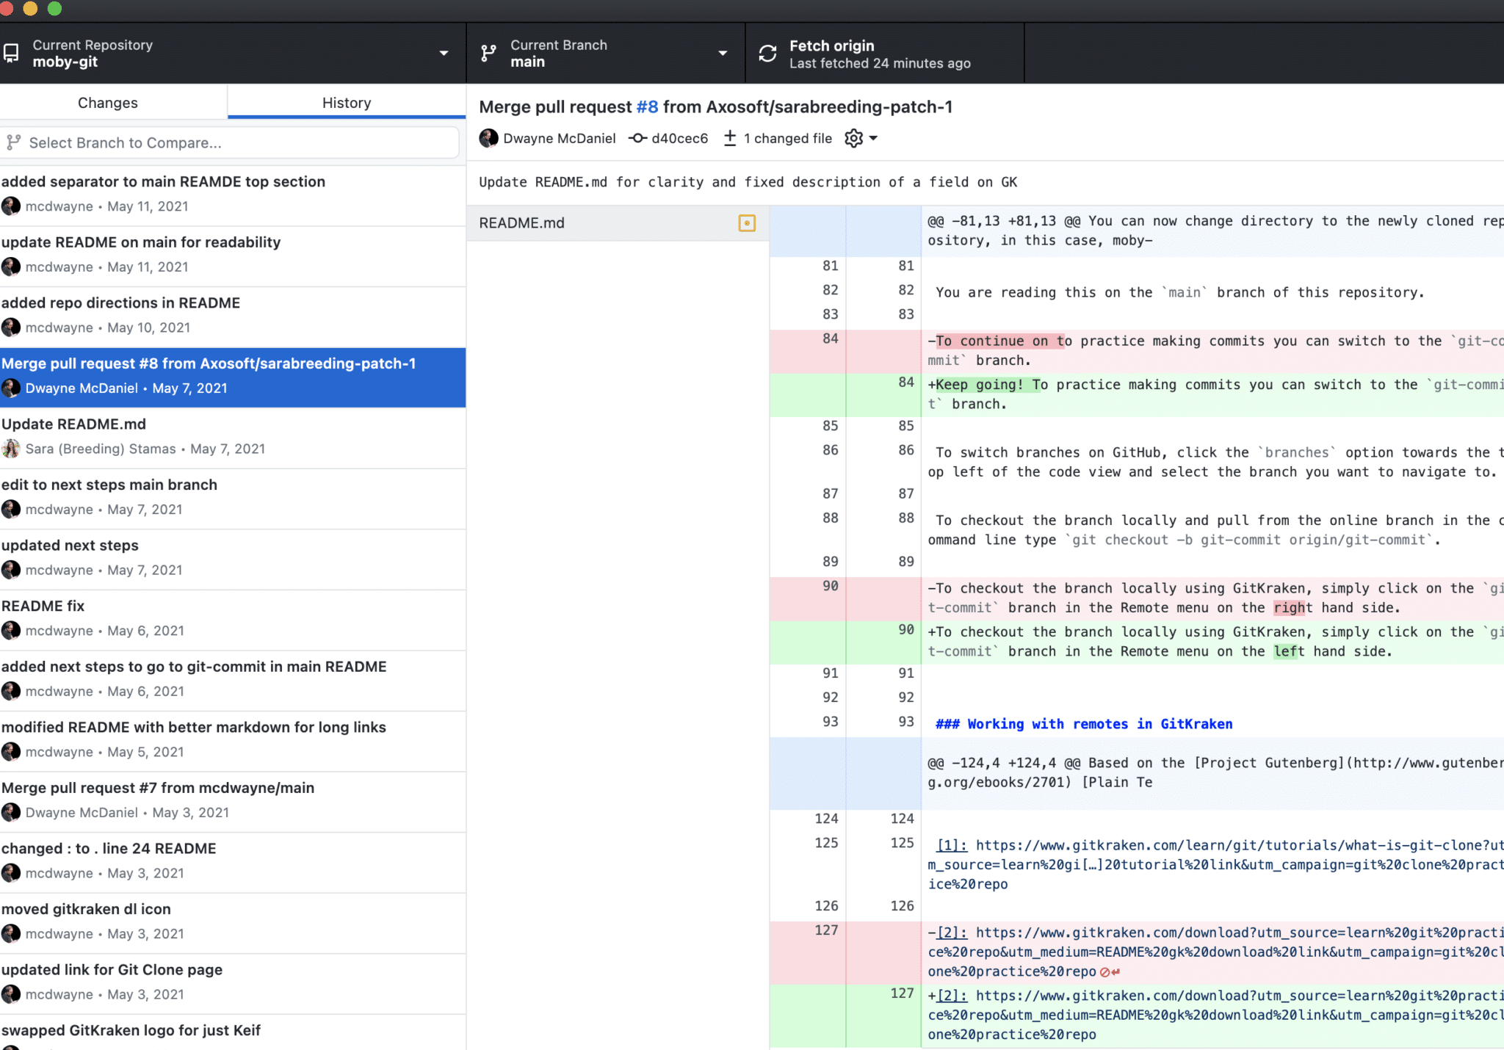Click the d40cec6 commit hash text
The image size is (1504, 1050).
(x=680, y=138)
